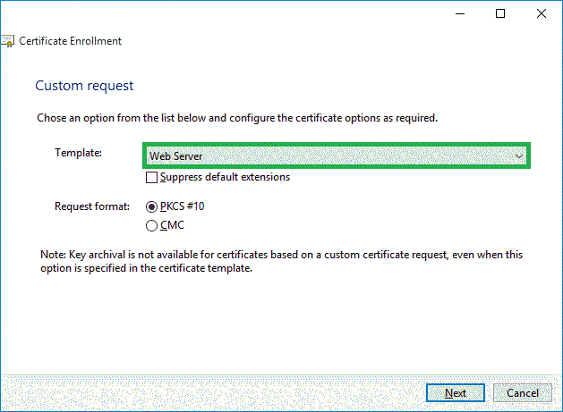563x412 pixels.
Task: Click the chevron arrow in the Template dropdown
Action: (x=518, y=156)
